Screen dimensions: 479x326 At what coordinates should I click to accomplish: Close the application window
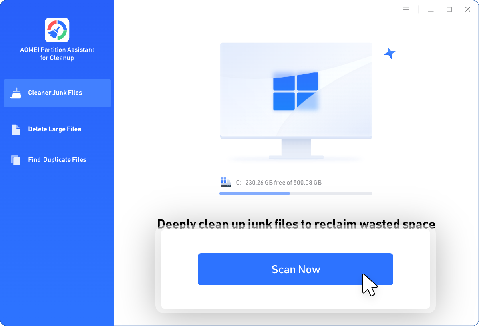(x=468, y=10)
